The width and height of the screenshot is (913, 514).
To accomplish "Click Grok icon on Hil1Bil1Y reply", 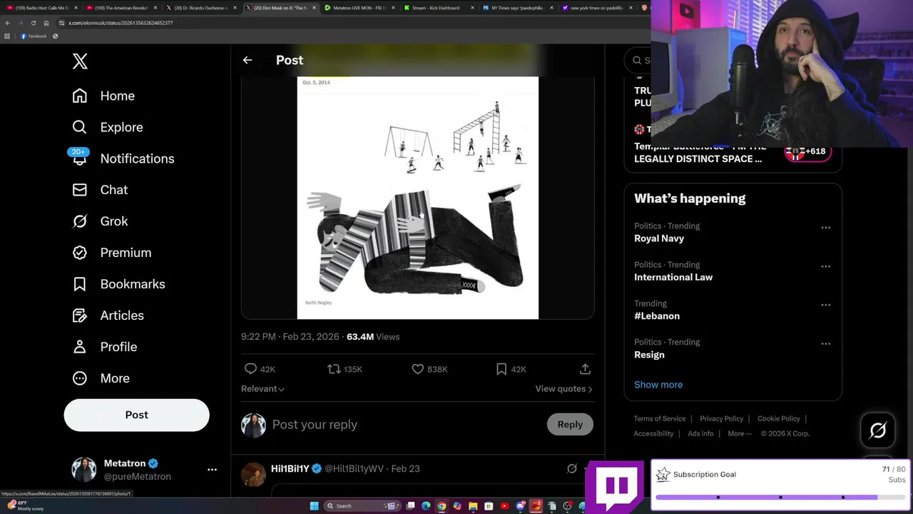I will coord(571,469).
